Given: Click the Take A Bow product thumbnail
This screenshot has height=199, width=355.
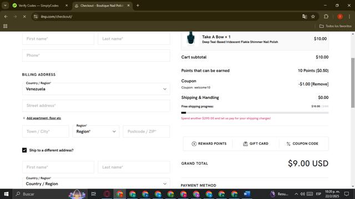Looking at the screenshot, I should [x=191, y=38].
